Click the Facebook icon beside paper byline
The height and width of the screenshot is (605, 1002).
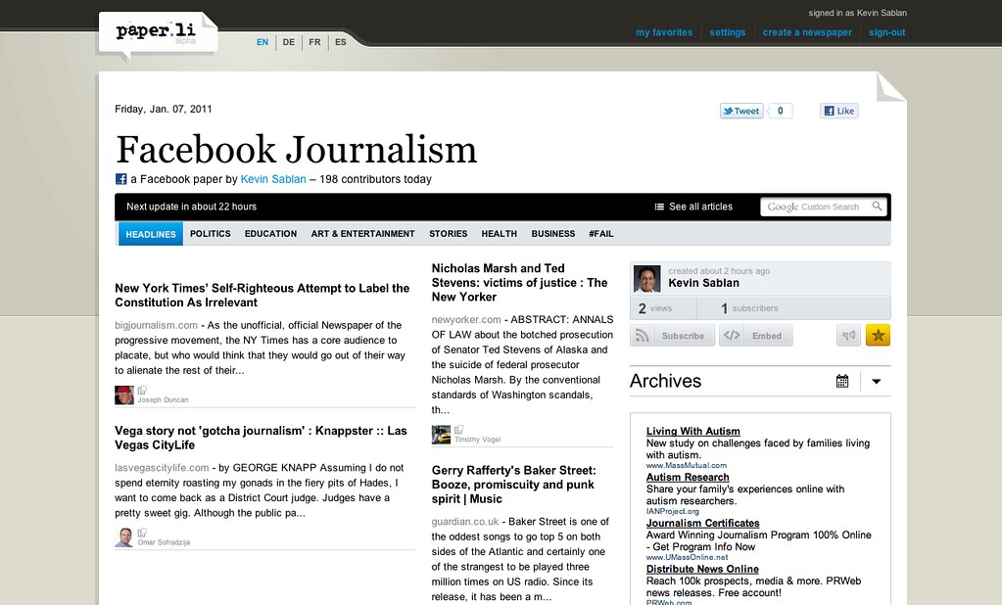click(x=120, y=179)
